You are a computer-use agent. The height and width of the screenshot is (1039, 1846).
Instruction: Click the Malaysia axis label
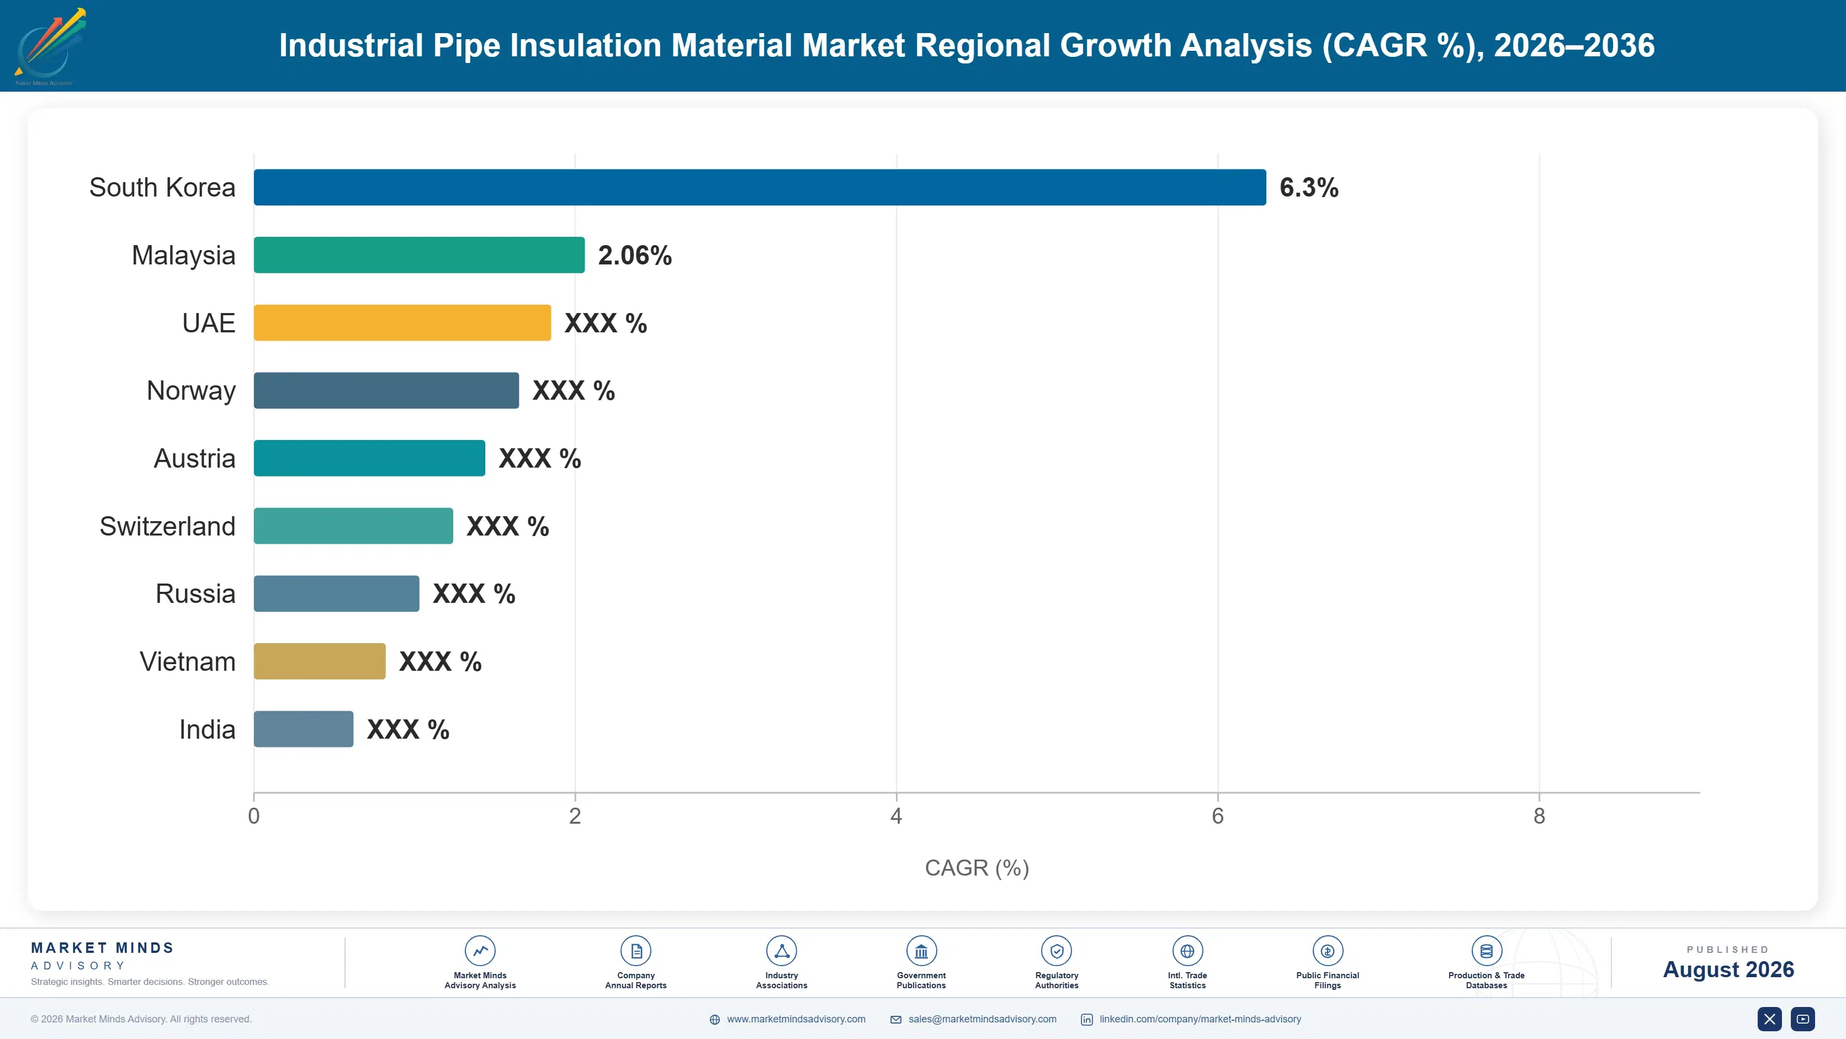coord(183,256)
